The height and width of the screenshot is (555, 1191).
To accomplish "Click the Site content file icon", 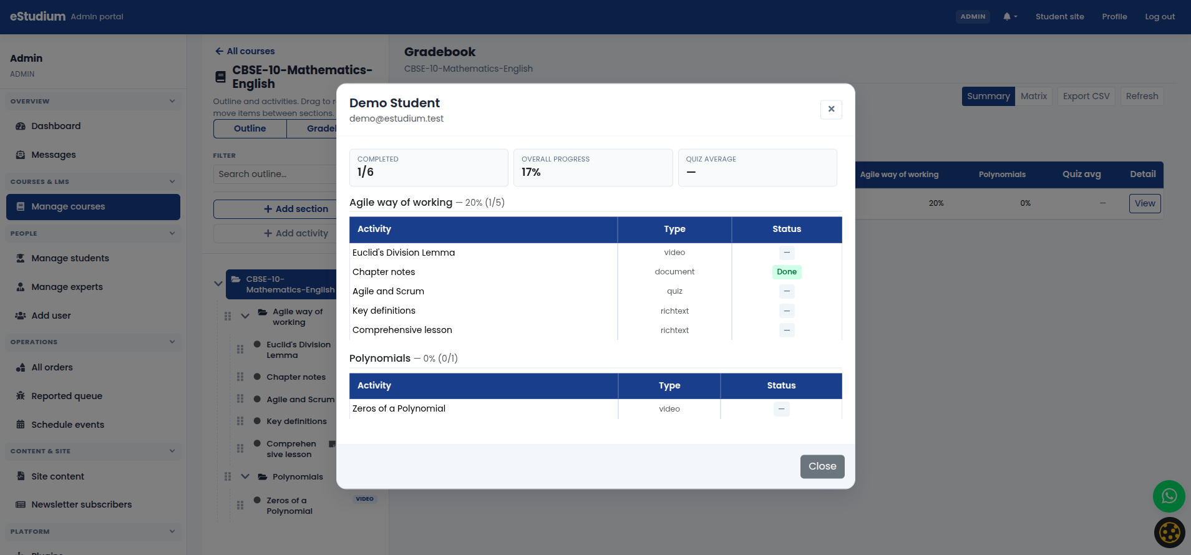I will (x=21, y=476).
